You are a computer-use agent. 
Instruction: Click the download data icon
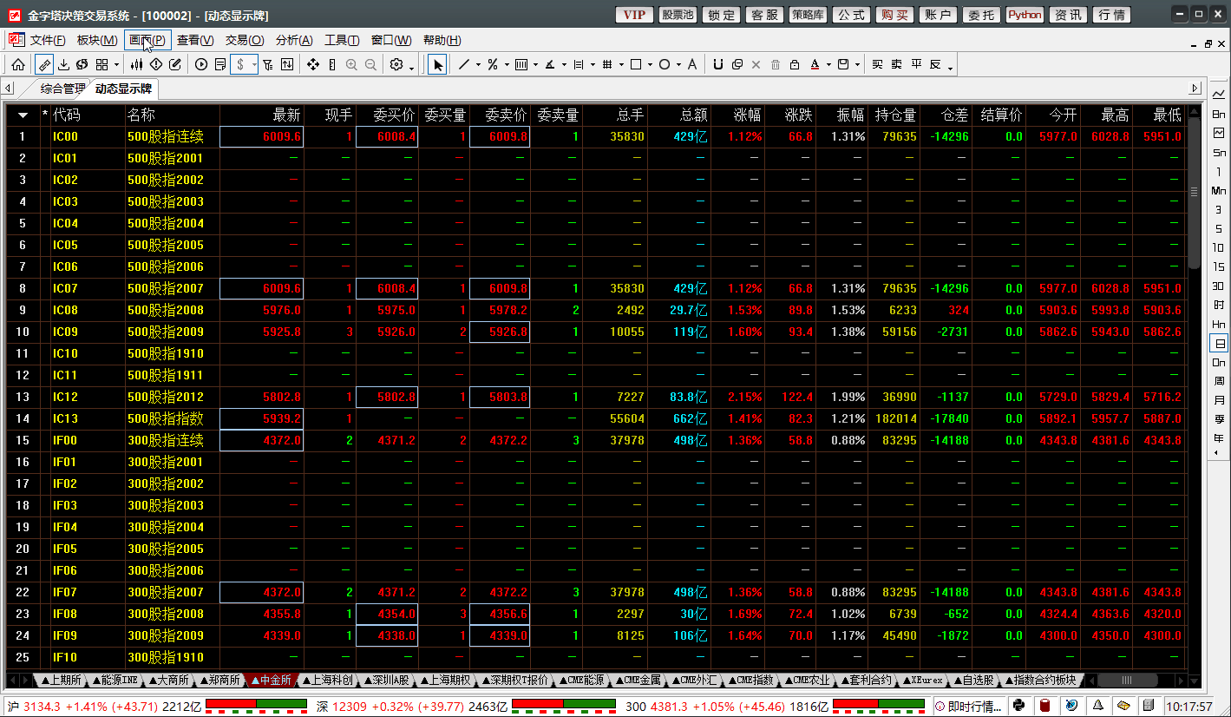pos(63,64)
